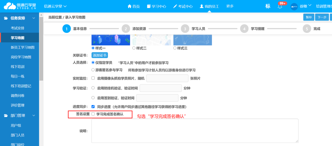Collapse 部门管理 sidebar section chevron
This screenshot has height=146, width=332.
point(34,115)
